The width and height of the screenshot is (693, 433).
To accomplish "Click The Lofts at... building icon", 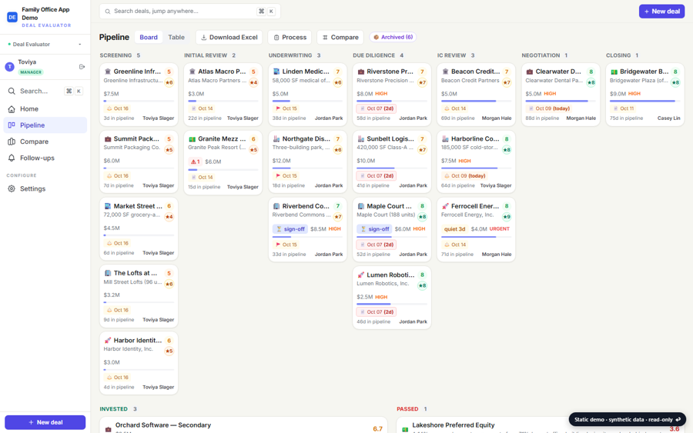I will pos(108,273).
